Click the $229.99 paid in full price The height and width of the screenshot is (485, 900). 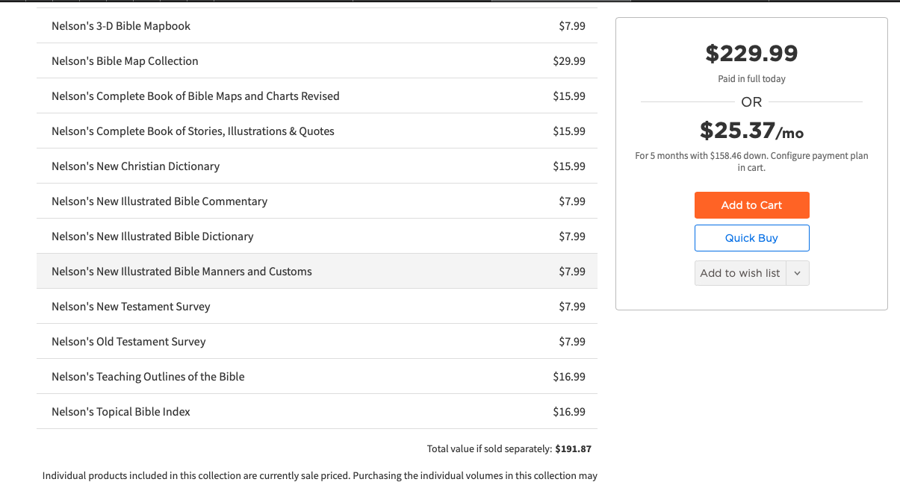click(751, 54)
